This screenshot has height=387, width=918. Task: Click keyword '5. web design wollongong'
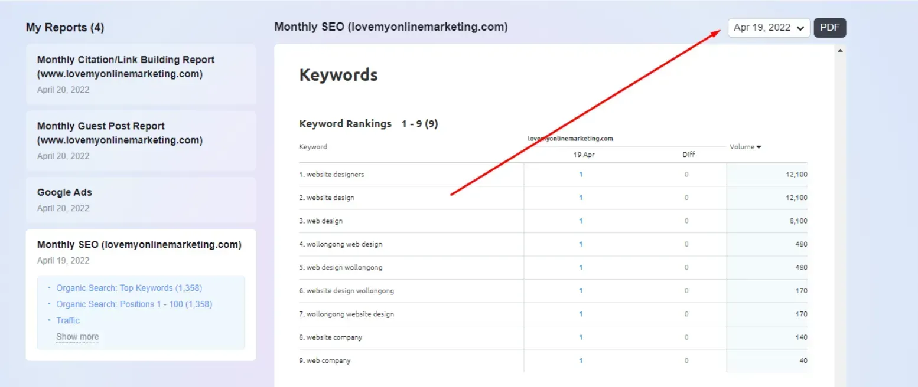click(341, 268)
